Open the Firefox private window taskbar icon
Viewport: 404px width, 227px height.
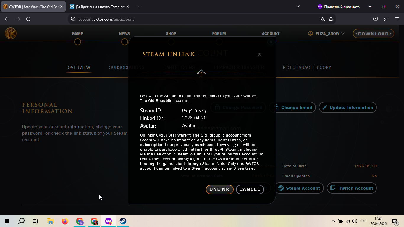pyautogui.click(x=109, y=221)
